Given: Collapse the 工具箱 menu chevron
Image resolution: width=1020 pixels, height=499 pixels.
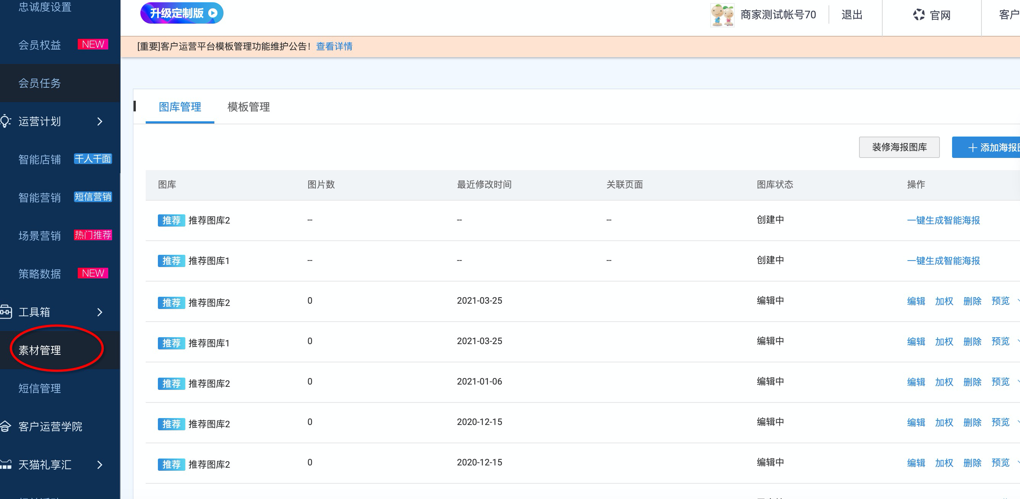Looking at the screenshot, I should point(100,312).
